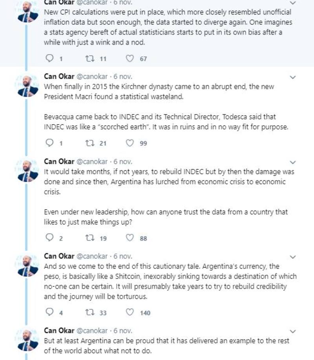Viewport: 314px width, 360px height.
Task: Click @canokar handle on cautionary tale tweet
Action: click(x=91, y=256)
